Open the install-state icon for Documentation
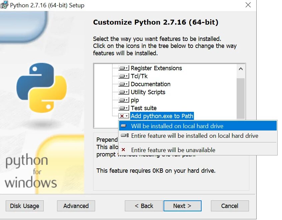 point(124,84)
